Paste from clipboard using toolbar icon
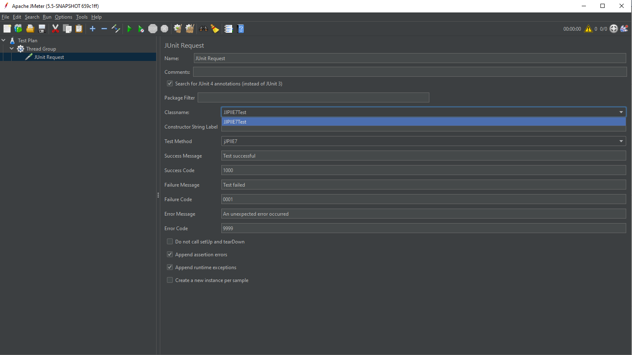This screenshot has width=632, height=355. [79, 29]
